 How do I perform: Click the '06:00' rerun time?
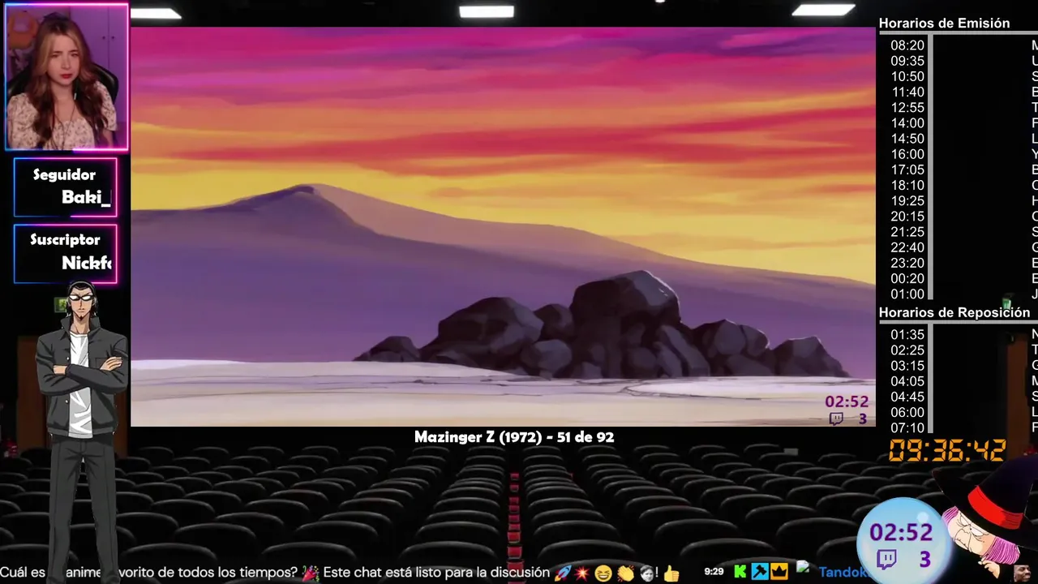[907, 412]
